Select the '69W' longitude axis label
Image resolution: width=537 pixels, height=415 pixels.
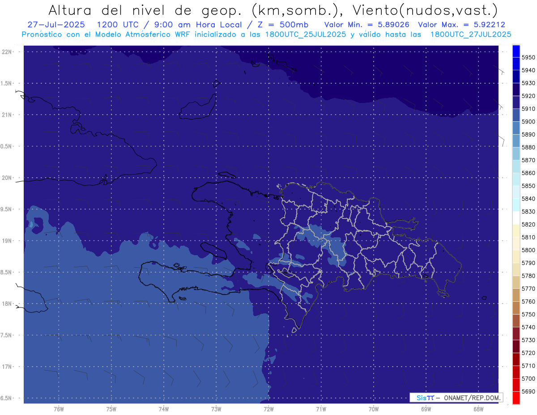[426, 409]
